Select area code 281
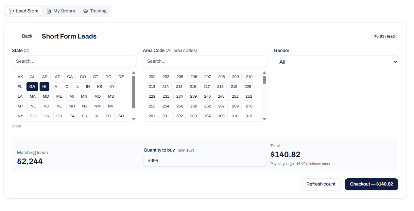Image resolution: width=414 pixels, height=211 pixels. coord(152,116)
